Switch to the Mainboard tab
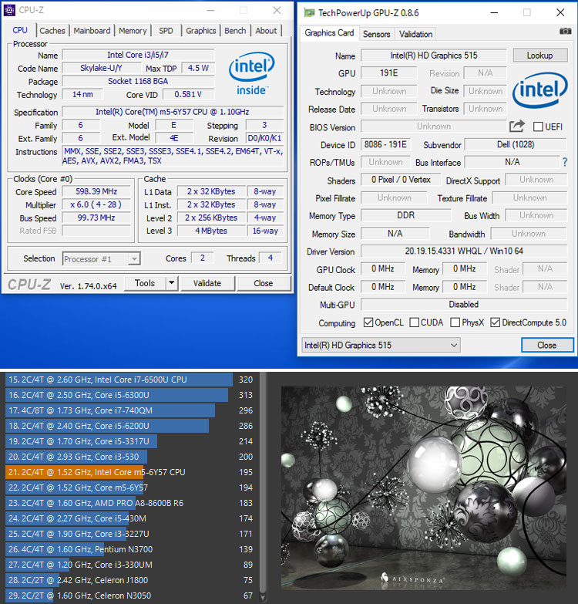This screenshot has height=604, width=578. point(92,30)
